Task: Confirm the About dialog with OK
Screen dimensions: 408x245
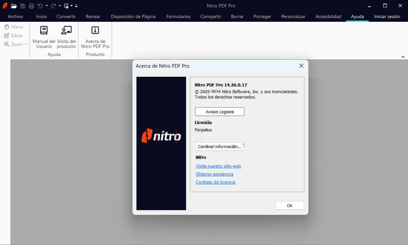Action: 290,205
